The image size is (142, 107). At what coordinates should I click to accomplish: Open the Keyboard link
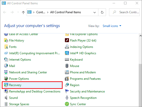(76, 60)
